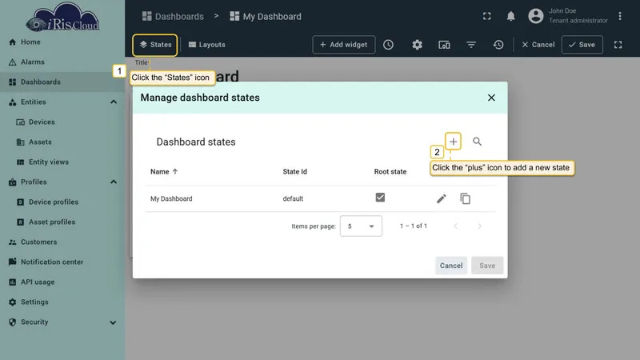Screen dimensions: 640x360
Task: Go to next page arrow
Action: (479, 226)
